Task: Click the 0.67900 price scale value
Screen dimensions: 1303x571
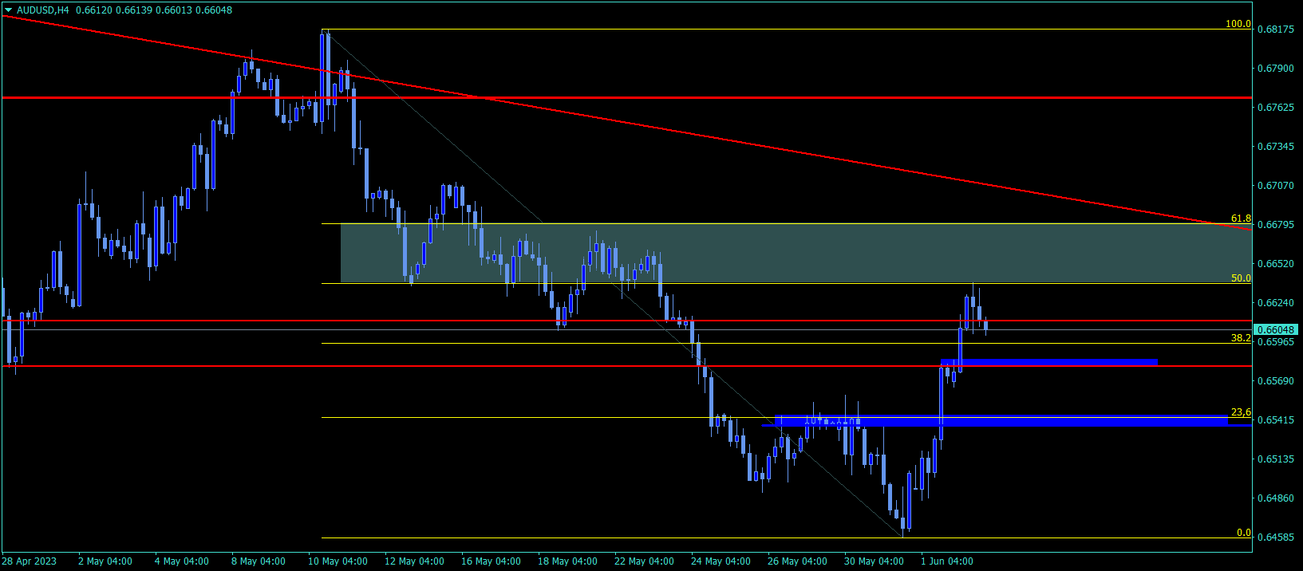Action: 1275,69
